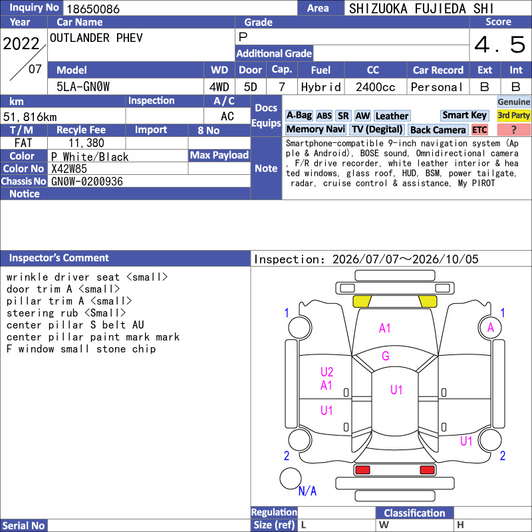Click the AW alloy wheel badge
Image resolution: width=532 pixels, height=532 pixels.
[x=362, y=116]
